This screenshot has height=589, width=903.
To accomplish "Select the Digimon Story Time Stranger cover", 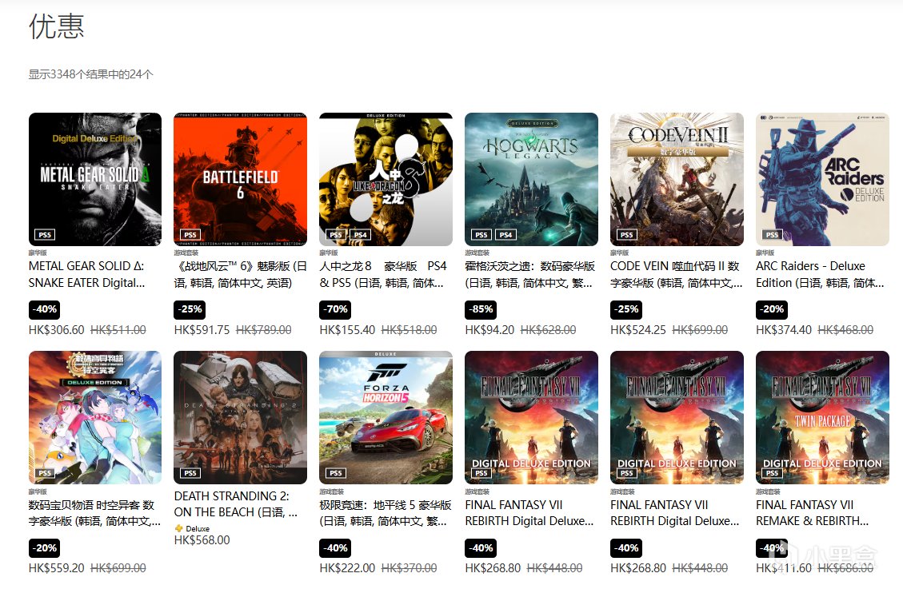I will pyautogui.click(x=95, y=417).
